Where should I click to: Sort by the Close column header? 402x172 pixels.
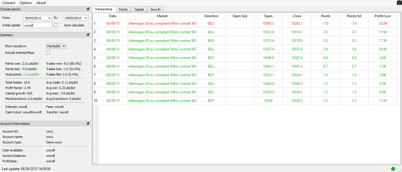click(x=297, y=16)
